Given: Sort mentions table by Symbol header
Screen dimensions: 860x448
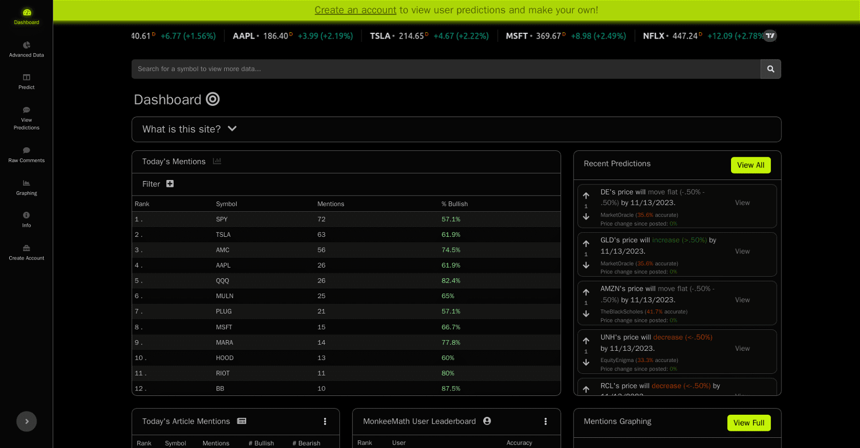Looking at the screenshot, I should point(226,204).
